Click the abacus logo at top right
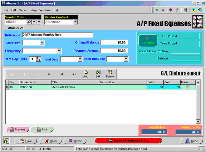 click(198, 22)
